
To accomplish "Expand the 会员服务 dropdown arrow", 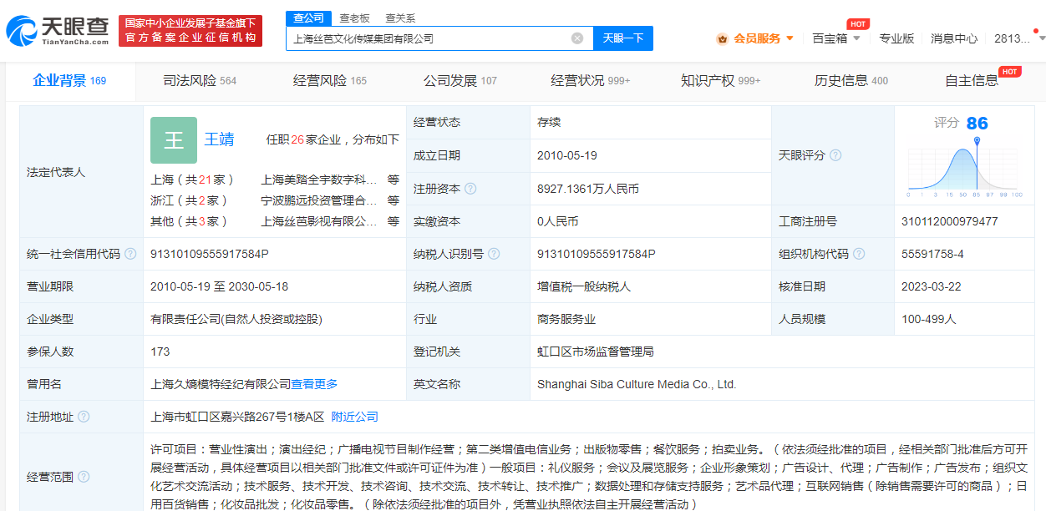I will 790,38.
